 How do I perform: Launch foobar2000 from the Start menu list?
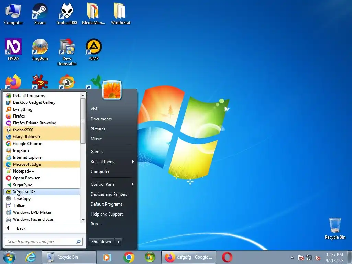[42, 130]
